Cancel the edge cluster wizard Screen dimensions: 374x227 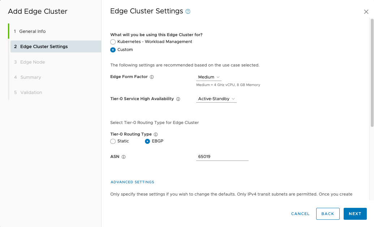[x=300, y=214]
